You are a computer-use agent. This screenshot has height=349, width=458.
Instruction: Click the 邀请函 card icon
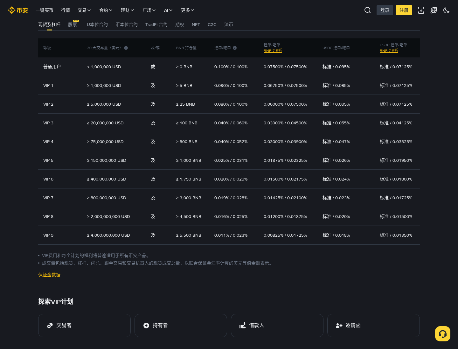tap(339, 326)
